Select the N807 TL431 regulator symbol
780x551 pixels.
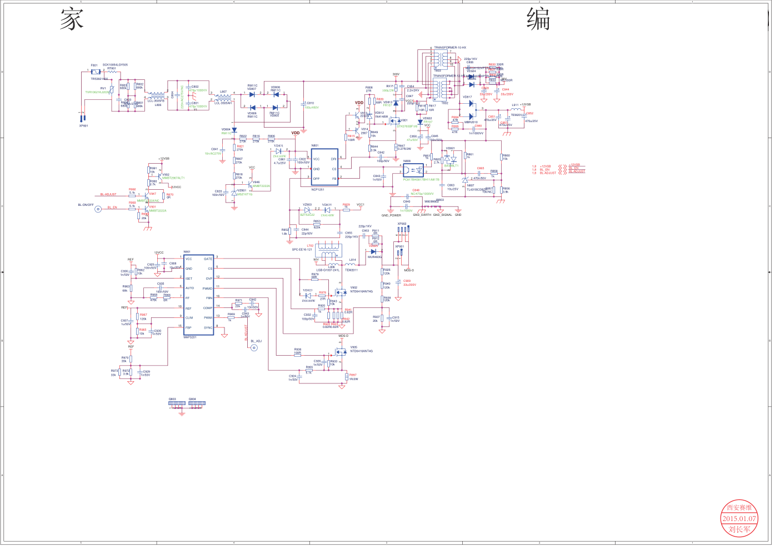click(465, 180)
